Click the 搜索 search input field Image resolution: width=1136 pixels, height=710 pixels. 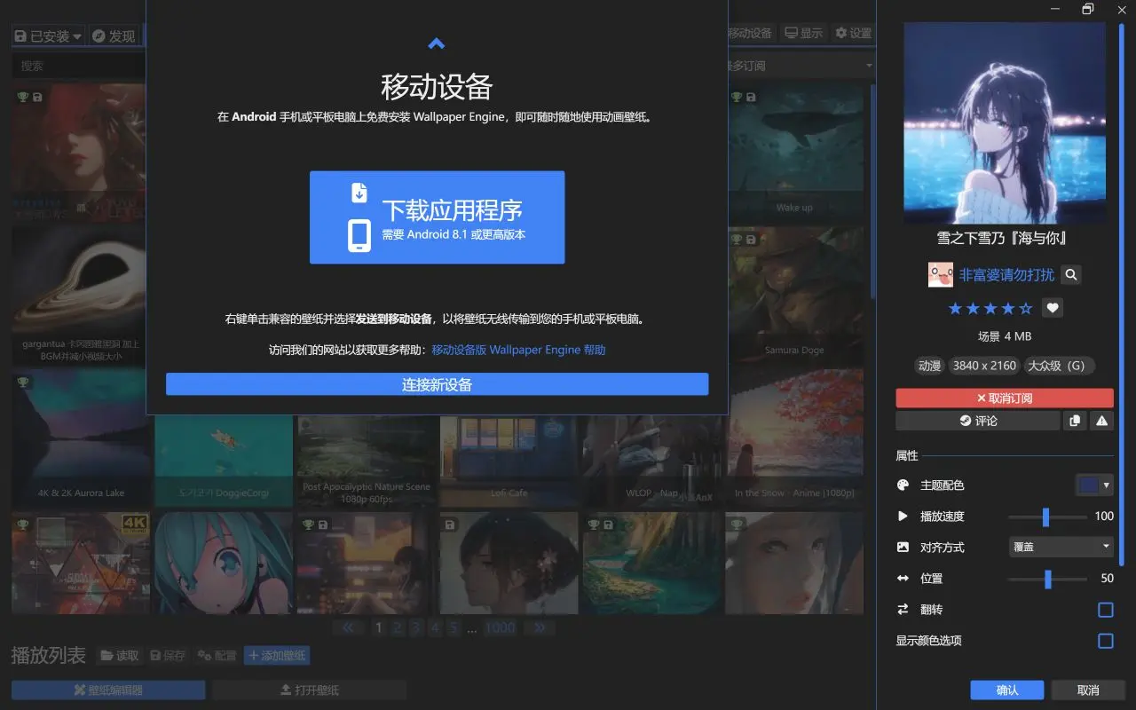click(x=79, y=66)
